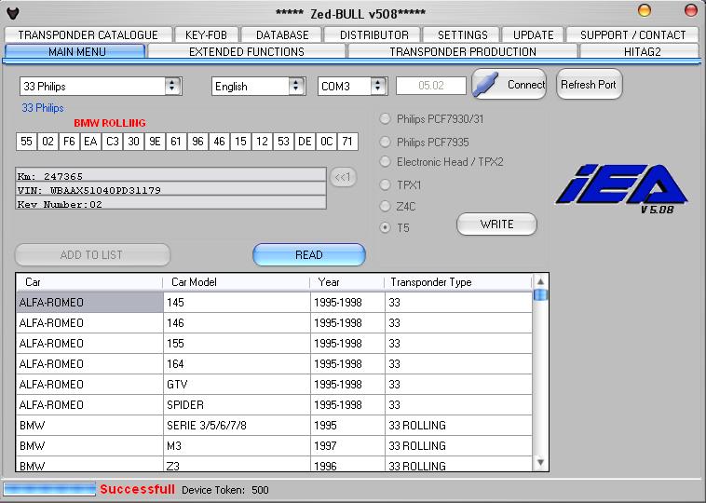
Task: Open SUPPORT / CONTACT tab
Action: 632,34
